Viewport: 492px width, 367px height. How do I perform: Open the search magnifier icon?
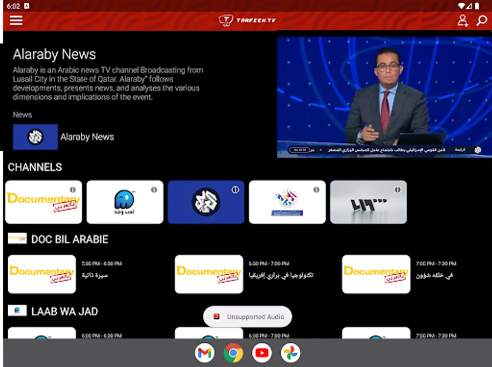[x=481, y=20]
